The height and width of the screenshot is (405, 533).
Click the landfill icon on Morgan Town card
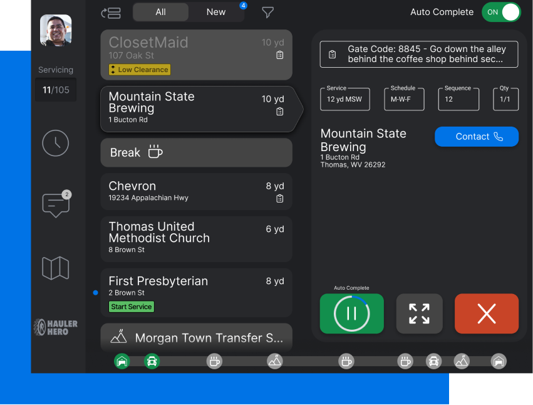118,336
